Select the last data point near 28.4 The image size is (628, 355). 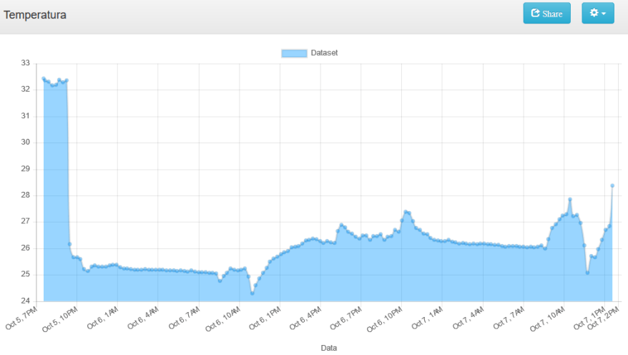(612, 185)
